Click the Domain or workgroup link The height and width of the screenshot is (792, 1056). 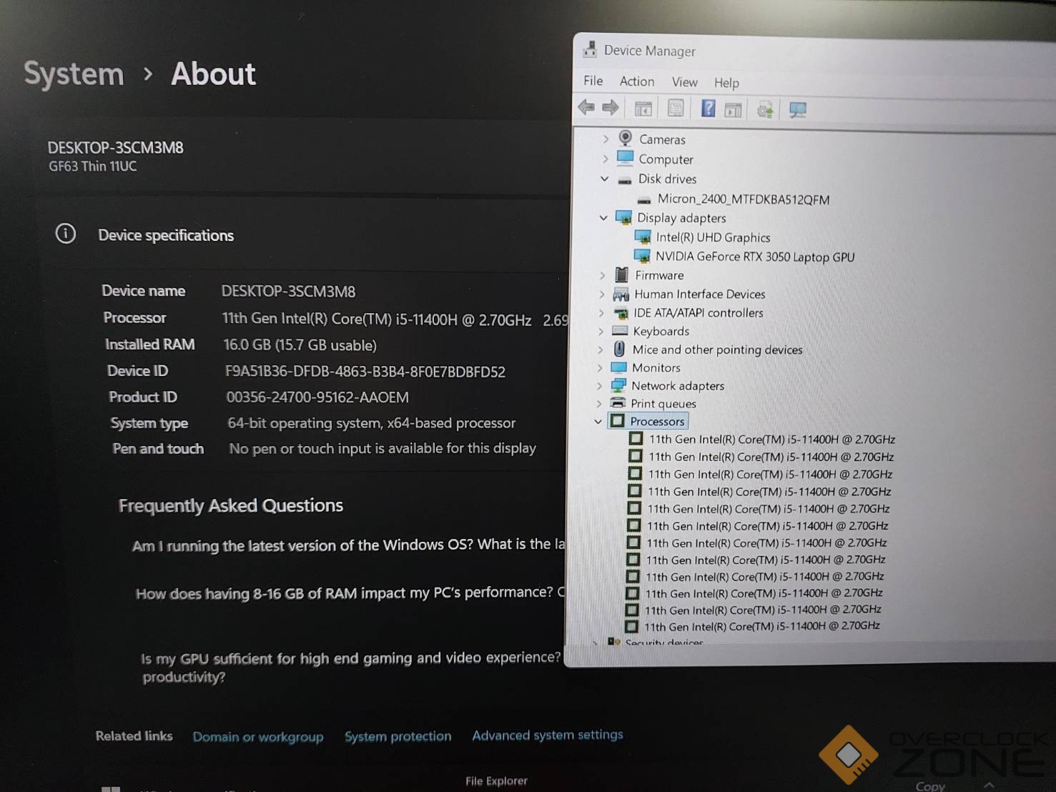tap(257, 736)
